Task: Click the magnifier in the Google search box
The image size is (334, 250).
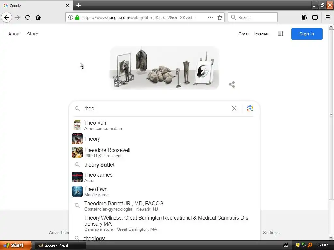Action: 77,109
